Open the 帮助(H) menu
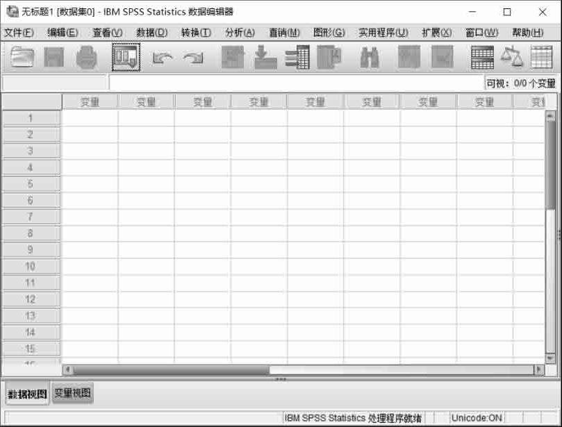 [x=527, y=33]
